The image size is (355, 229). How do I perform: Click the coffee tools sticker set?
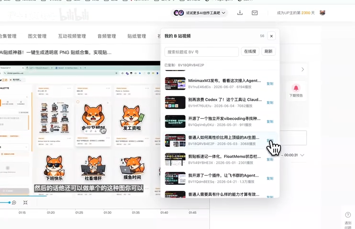click(x=55, y=117)
